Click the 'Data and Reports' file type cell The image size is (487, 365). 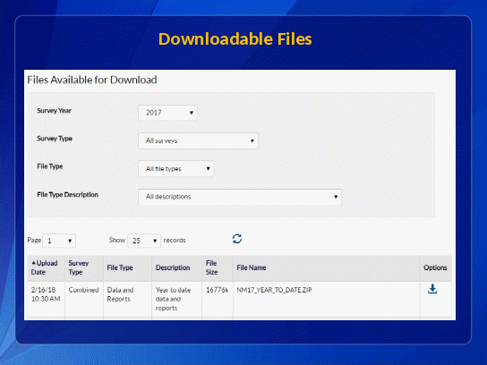(120, 294)
